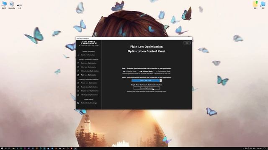
Task: Open Task View from taskbar
Action: point(9,148)
